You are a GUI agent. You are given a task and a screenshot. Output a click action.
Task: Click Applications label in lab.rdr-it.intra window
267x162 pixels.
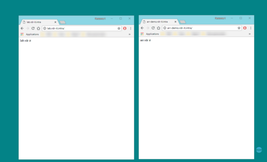32,34
